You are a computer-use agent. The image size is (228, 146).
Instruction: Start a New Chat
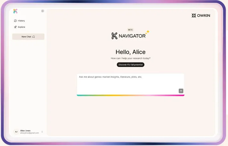tap(28, 37)
